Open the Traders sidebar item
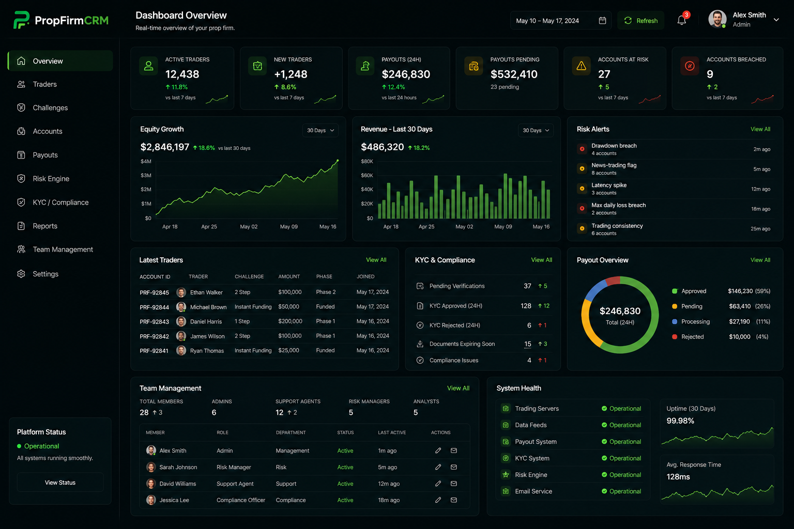Viewport: 794px width, 529px height. coord(60,84)
